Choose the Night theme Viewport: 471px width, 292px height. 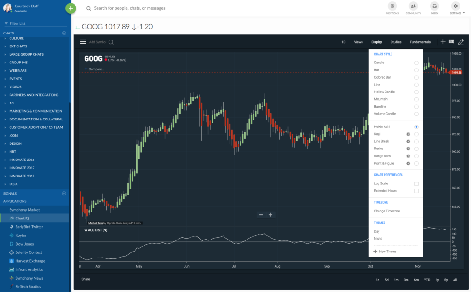[x=378, y=239]
